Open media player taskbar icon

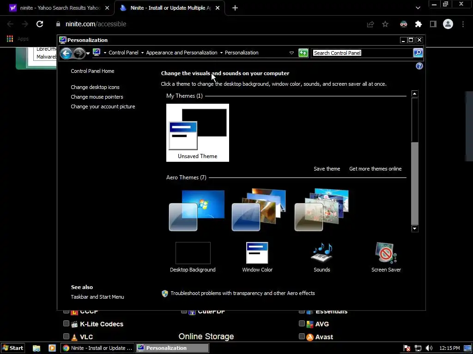tap(52, 348)
